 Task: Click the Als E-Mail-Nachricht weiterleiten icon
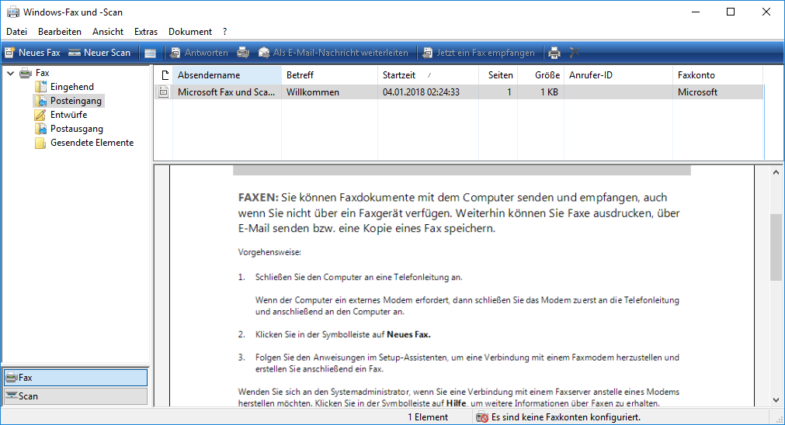click(264, 53)
